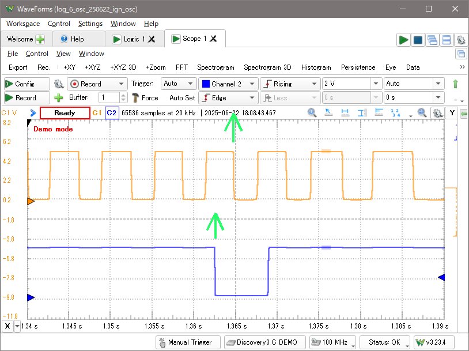Add an X cursor with the horizontal measure icon

point(345,112)
